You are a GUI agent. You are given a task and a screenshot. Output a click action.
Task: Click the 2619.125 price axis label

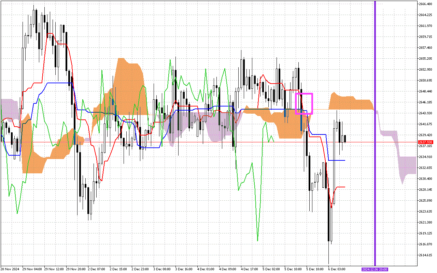425,233
